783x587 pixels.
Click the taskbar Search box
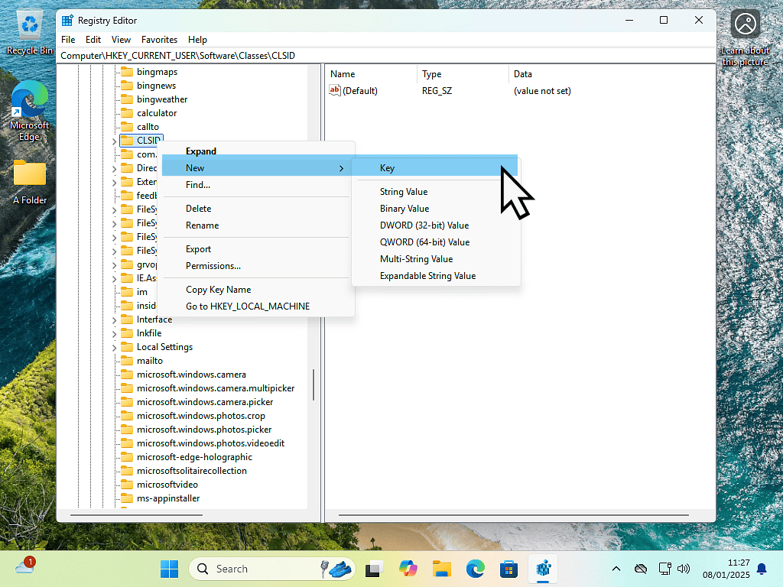coord(252,569)
